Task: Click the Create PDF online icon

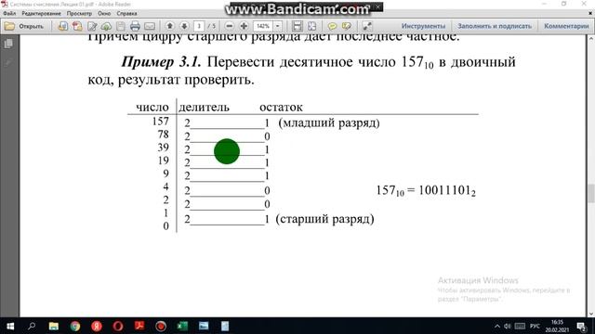Action: pos(63,26)
